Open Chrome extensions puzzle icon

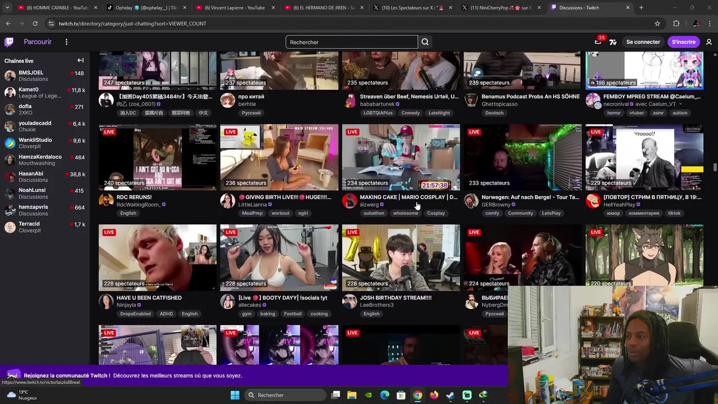click(x=676, y=24)
